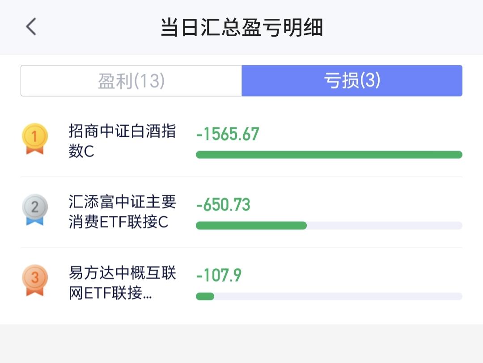Switch to the 盈利(13) tab
This screenshot has height=363, width=483.
pos(131,80)
